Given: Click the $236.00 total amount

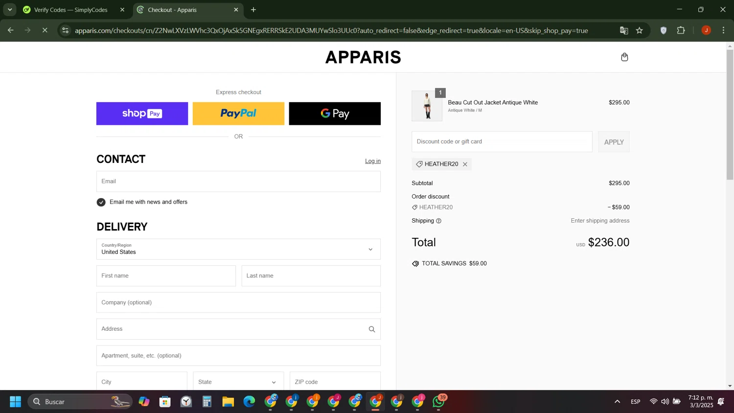Looking at the screenshot, I should tap(608, 242).
